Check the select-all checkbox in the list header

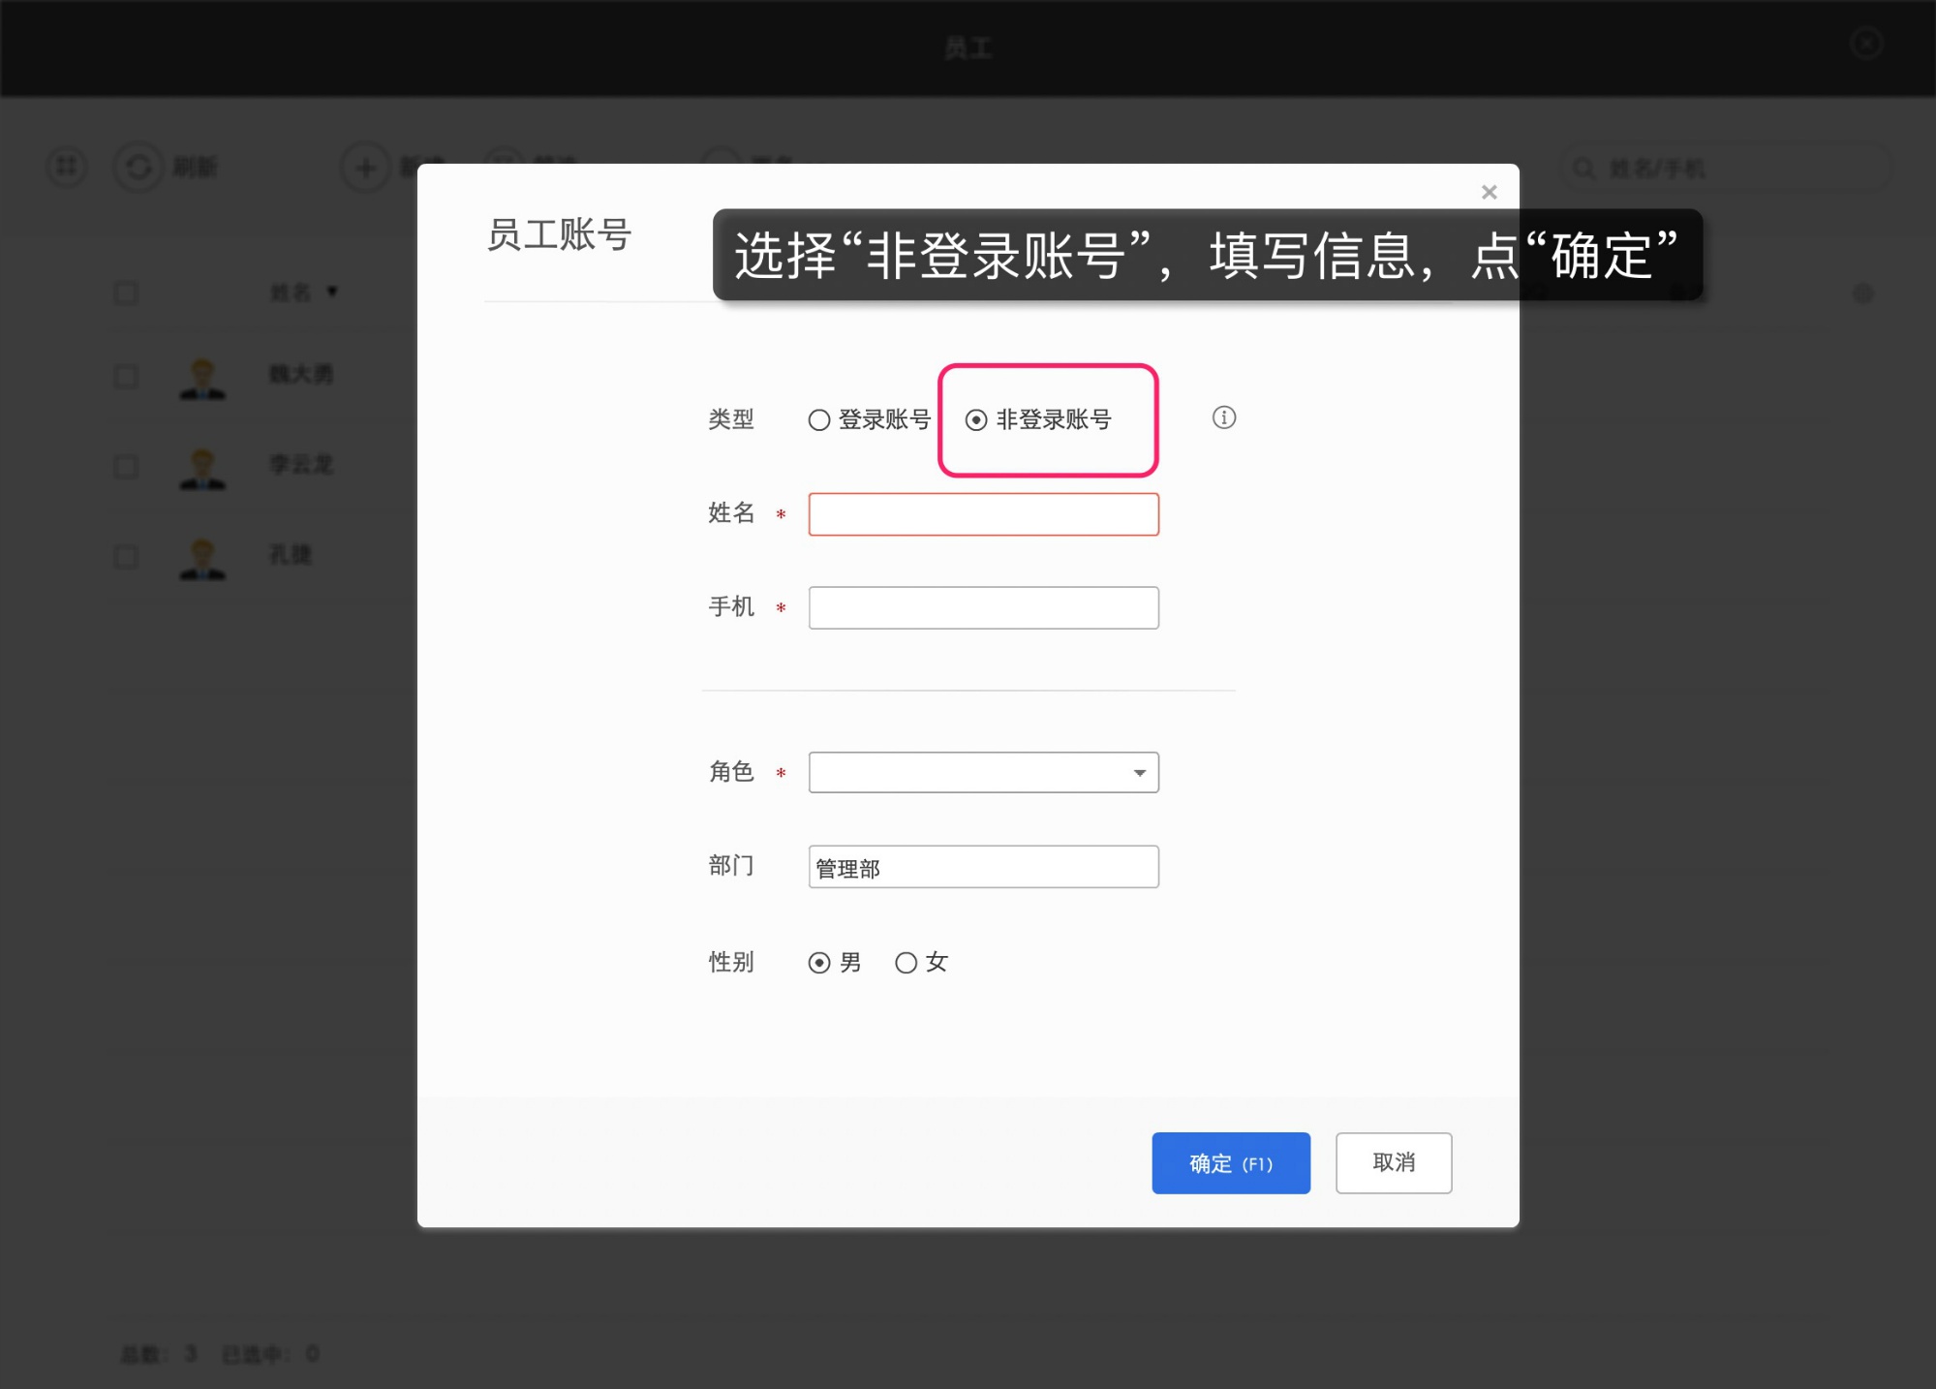[x=125, y=293]
